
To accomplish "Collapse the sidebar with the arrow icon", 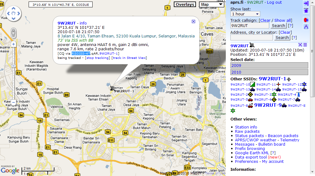I will pos(306,3).
